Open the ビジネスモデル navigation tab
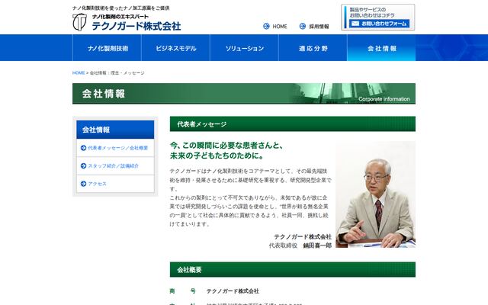The height and width of the screenshot is (305, 488). (176, 48)
